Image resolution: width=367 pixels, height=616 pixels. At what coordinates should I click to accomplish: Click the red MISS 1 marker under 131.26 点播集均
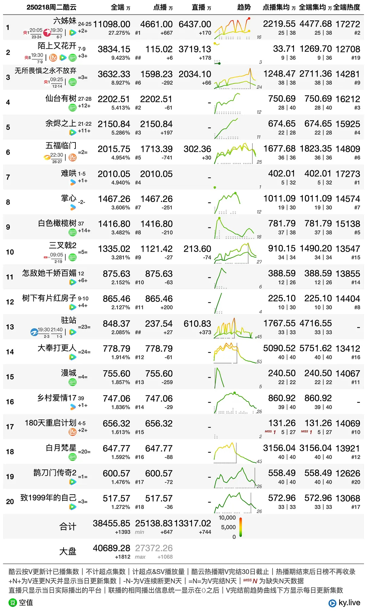[x=270, y=432]
